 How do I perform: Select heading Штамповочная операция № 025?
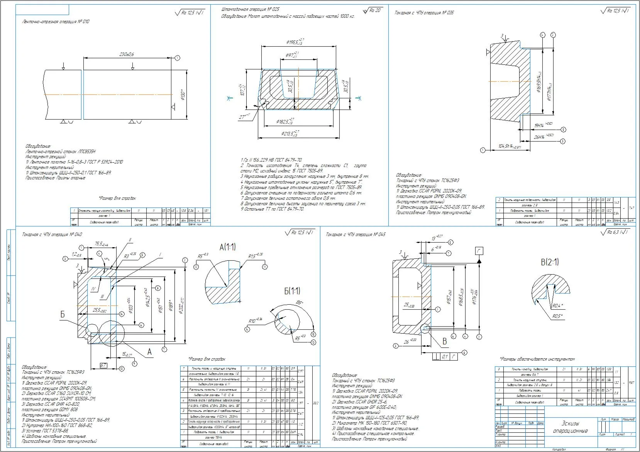pyautogui.click(x=251, y=9)
